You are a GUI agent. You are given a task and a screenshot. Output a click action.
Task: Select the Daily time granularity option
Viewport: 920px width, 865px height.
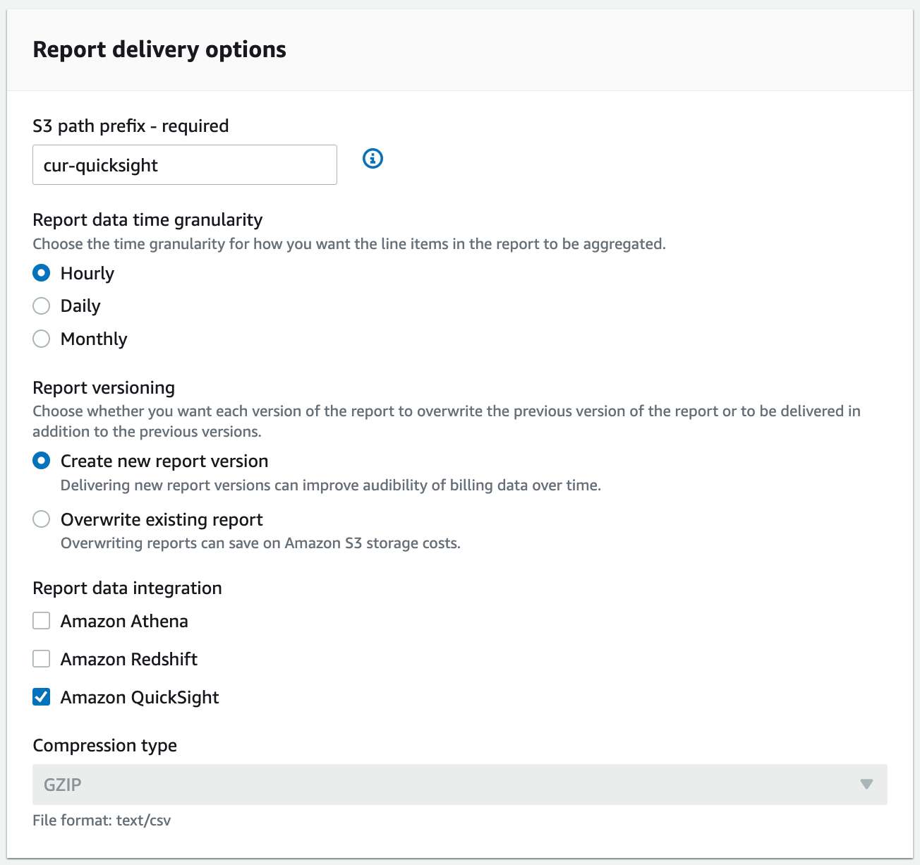[41, 306]
